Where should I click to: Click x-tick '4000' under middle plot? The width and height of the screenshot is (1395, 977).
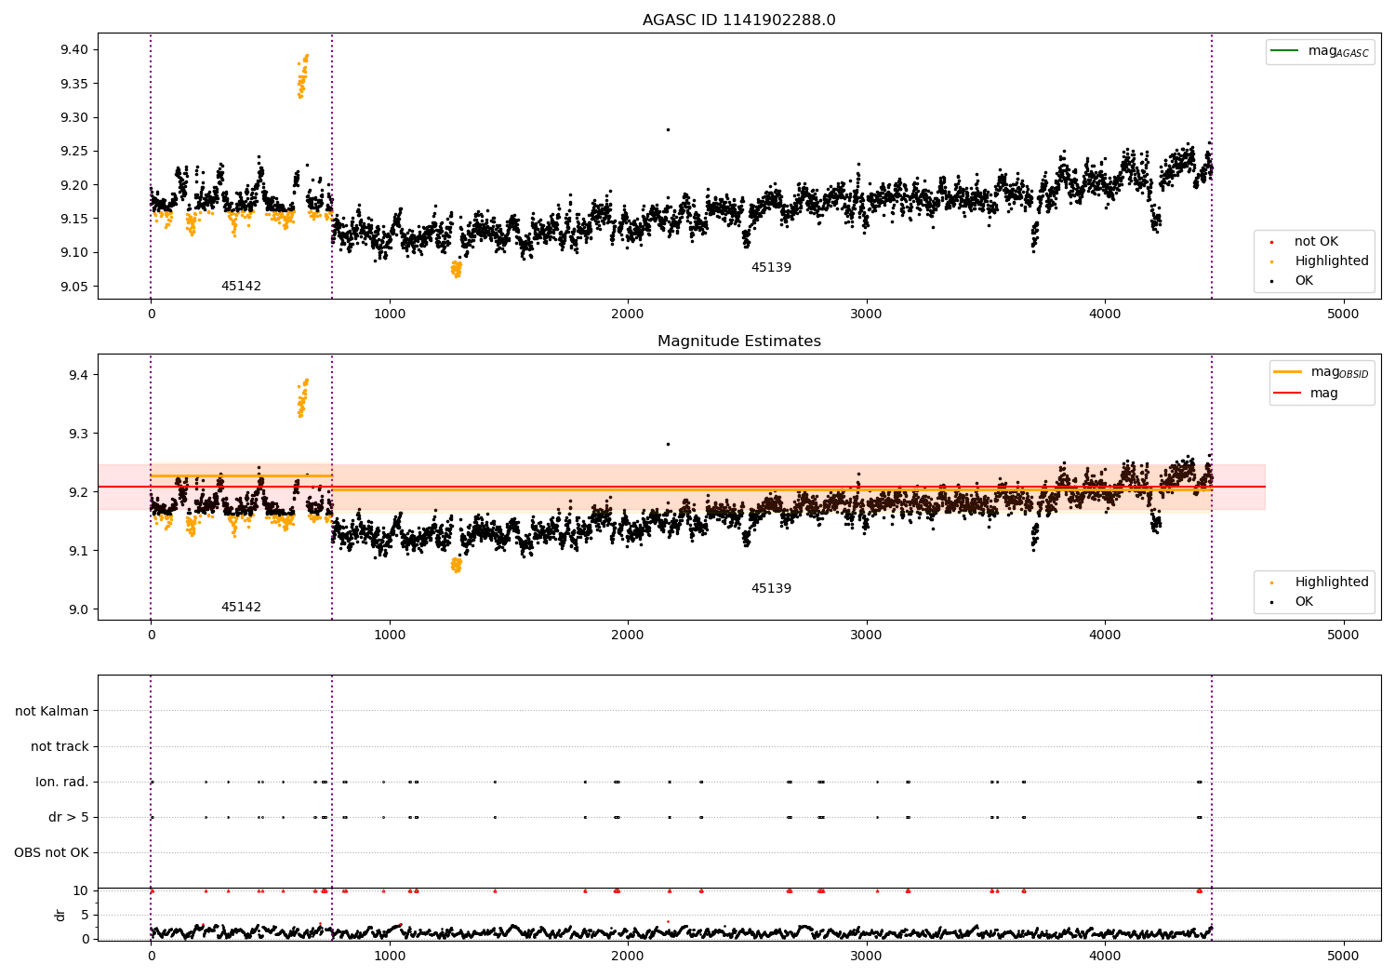point(1105,636)
